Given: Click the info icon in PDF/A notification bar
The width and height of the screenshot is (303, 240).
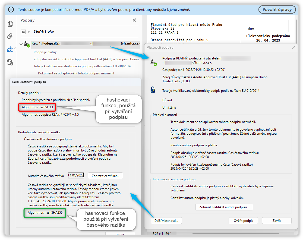Looking at the screenshot, I should point(11,10).
